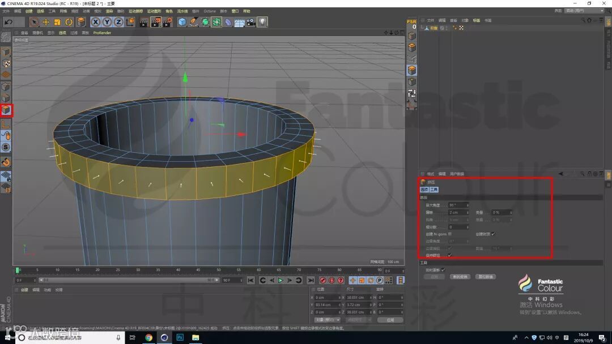Open the camera object icon
The image size is (612, 344).
click(x=250, y=22)
